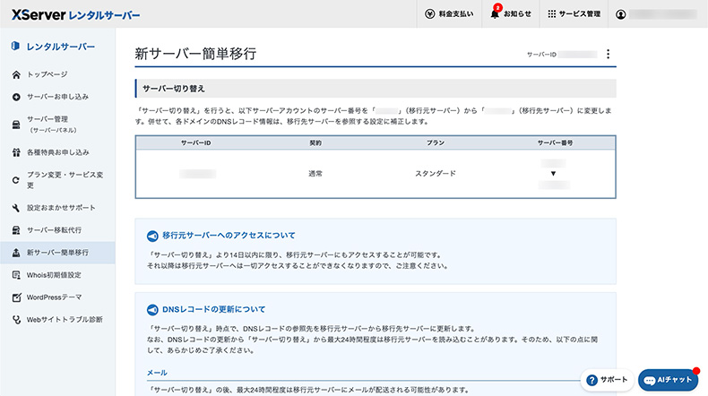Click the user account avatar icon

(620, 14)
